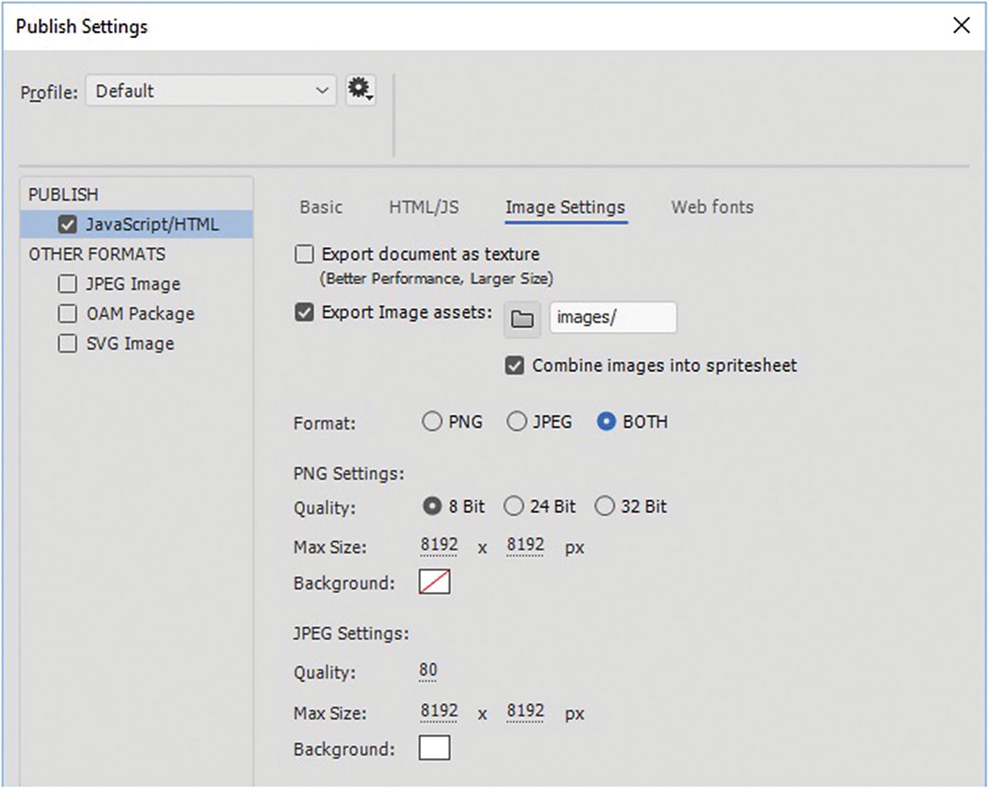The width and height of the screenshot is (990, 790).
Task: Close the Publish Settings dialog
Action: [x=961, y=26]
